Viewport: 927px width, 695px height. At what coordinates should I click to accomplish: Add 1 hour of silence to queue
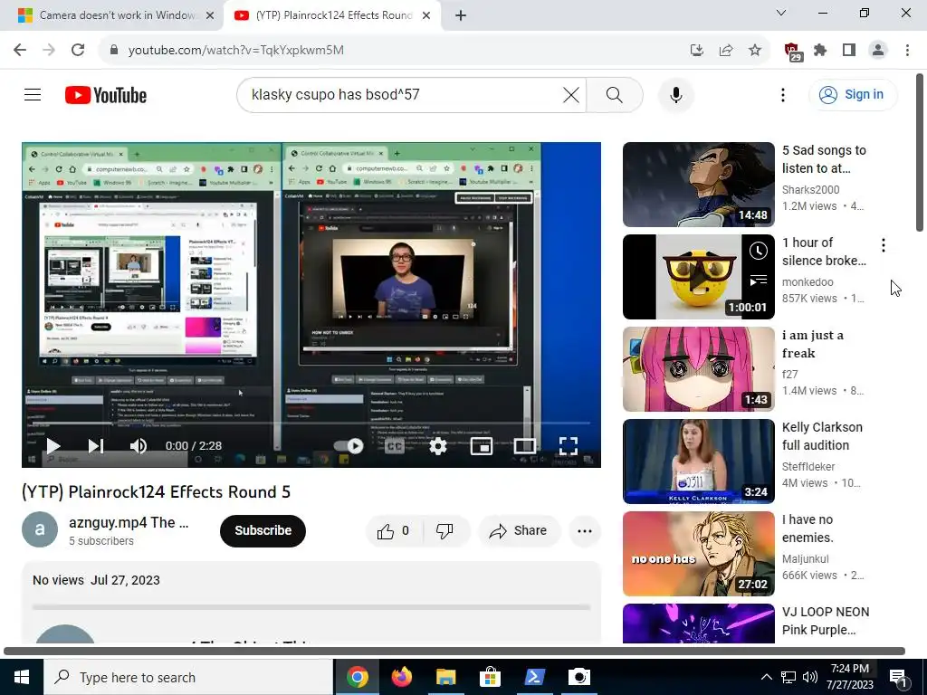pos(758,280)
